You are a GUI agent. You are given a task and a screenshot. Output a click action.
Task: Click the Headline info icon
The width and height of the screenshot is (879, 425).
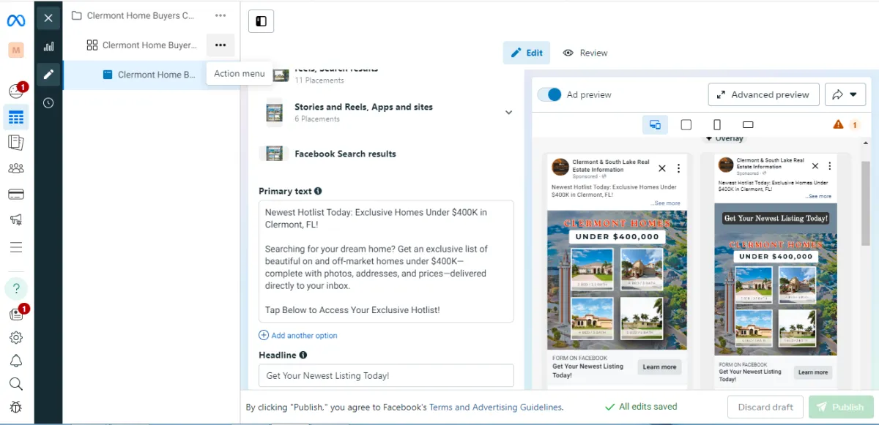click(303, 355)
